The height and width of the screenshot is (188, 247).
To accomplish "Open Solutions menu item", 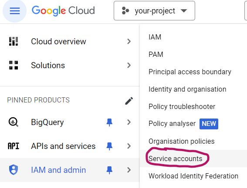I will coord(70,65).
